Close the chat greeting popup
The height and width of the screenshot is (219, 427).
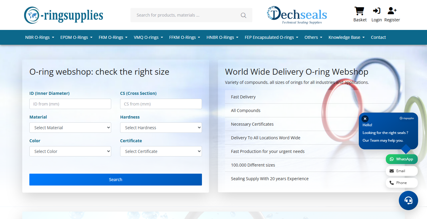[x=365, y=119]
